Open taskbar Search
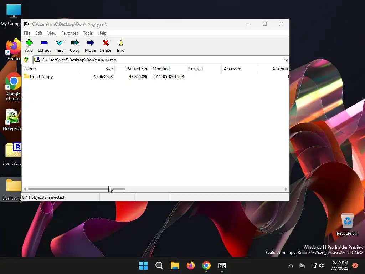The image size is (365, 274). pos(159,265)
